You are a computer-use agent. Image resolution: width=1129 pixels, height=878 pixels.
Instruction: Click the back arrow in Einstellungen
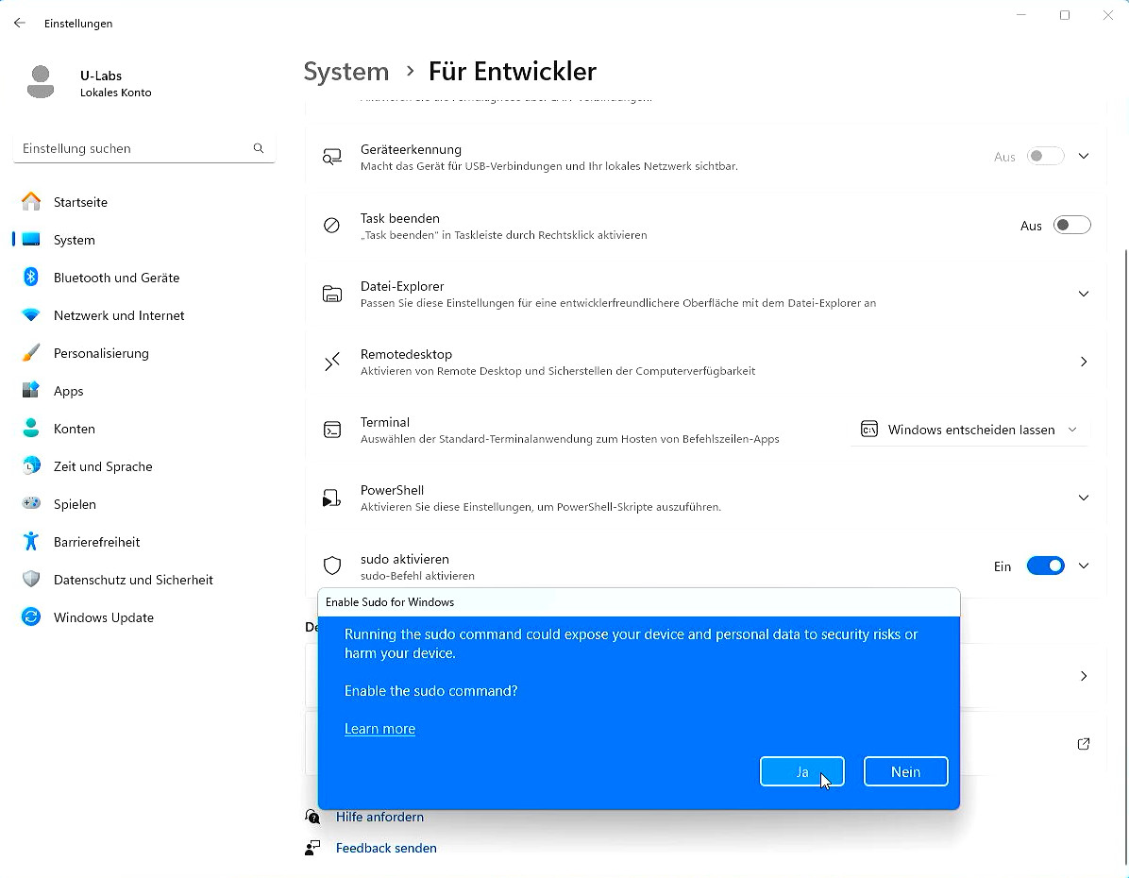click(20, 23)
